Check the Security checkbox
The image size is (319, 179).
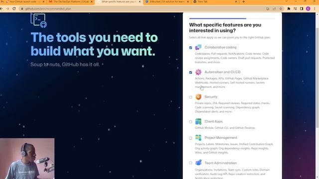190,97
